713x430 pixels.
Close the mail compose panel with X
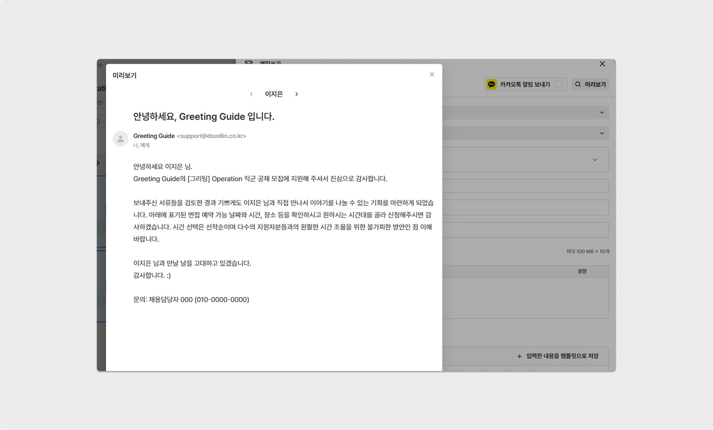[602, 64]
